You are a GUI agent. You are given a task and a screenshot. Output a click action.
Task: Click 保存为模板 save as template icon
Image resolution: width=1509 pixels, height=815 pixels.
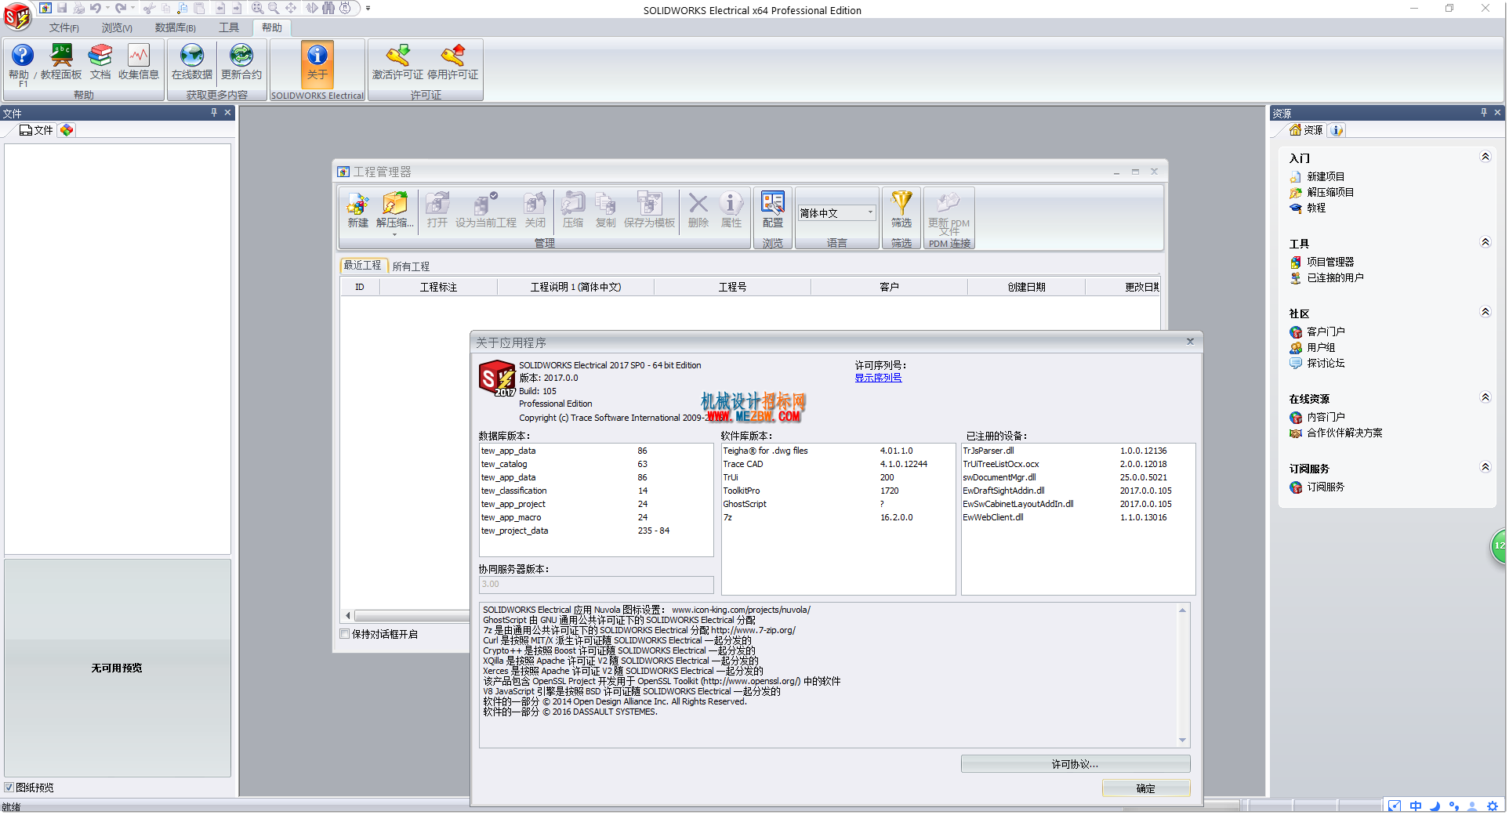pos(649,210)
